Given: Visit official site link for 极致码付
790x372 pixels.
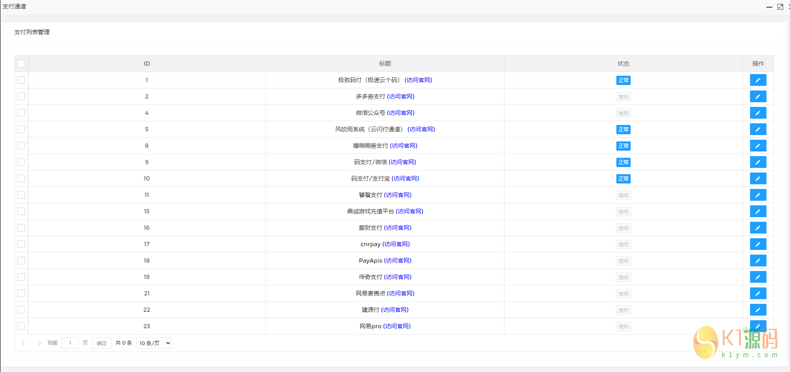Looking at the screenshot, I should (418, 80).
